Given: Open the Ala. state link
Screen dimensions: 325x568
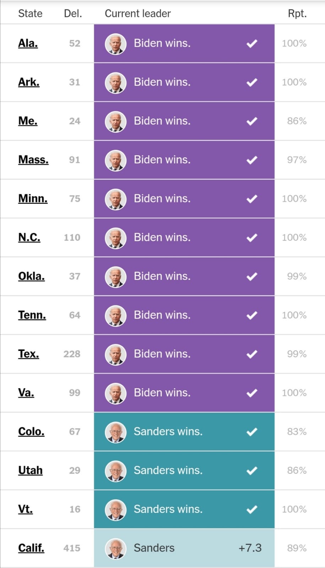Looking at the screenshot, I should point(28,43).
